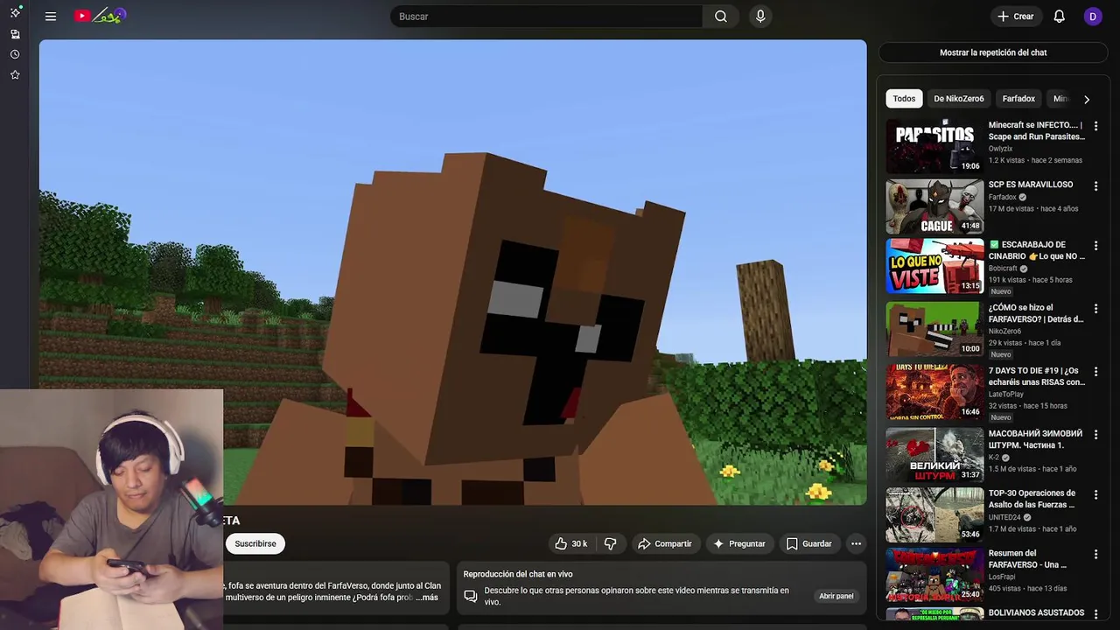Open options for 7 DAYS TO DIE #19 video
The width and height of the screenshot is (1120, 630).
[1095, 371]
